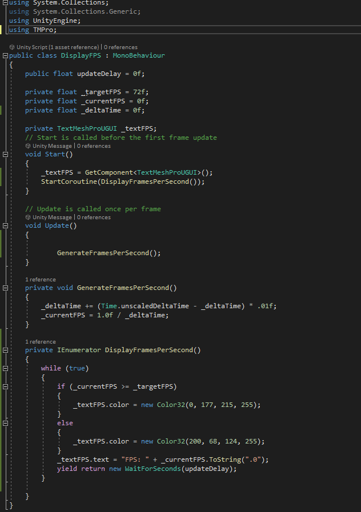Image resolution: width=361 pixels, height=512 pixels.
Task: Open "1 reference" above the IEnumerator coroutine
Action: click(x=41, y=342)
